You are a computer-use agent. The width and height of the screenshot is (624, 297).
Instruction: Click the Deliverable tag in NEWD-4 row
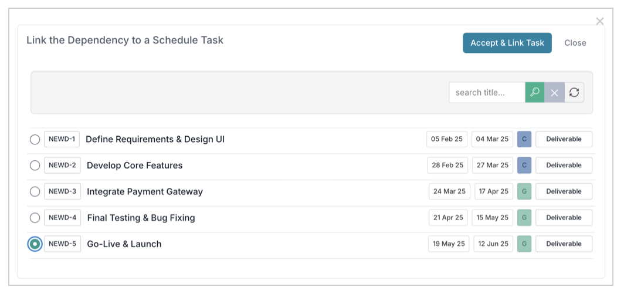[x=564, y=218]
